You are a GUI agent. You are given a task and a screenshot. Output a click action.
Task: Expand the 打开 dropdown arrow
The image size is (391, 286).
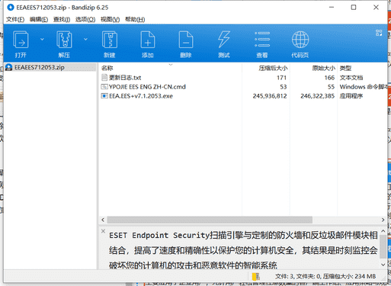pyautogui.click(x=42, y=40)
